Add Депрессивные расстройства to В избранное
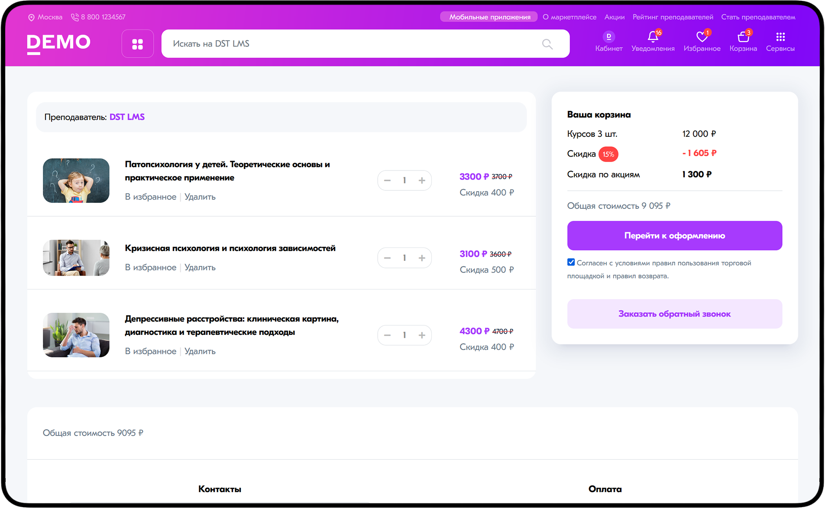The height and width of the screenshot is (508, 825). coord(151,351)
